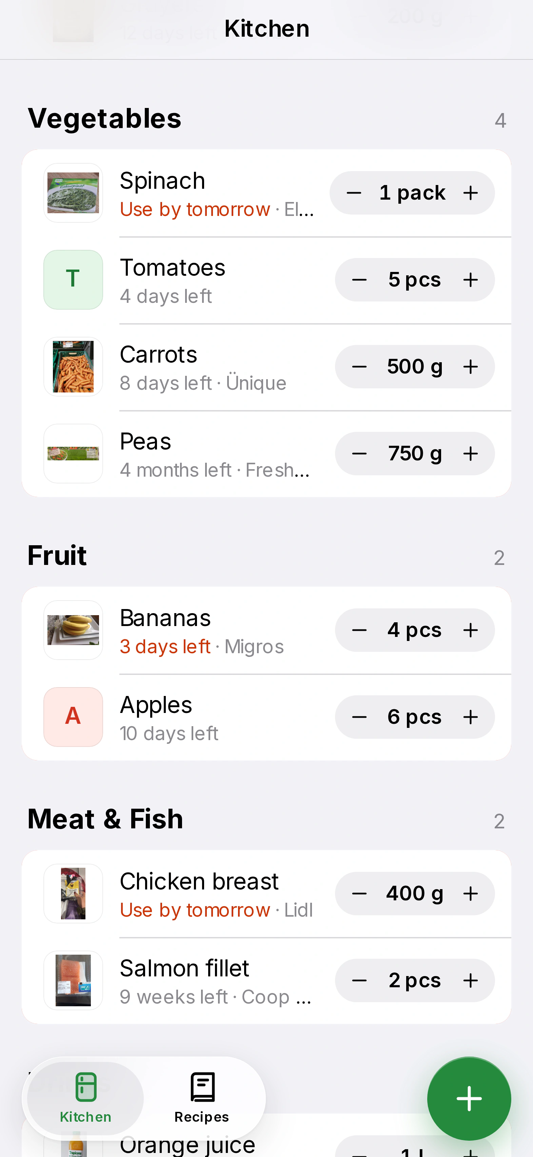The width and height of the screenshot is (533, 1157).
Task: Increase Spinach quantity with plus
Action: point(471,193)
